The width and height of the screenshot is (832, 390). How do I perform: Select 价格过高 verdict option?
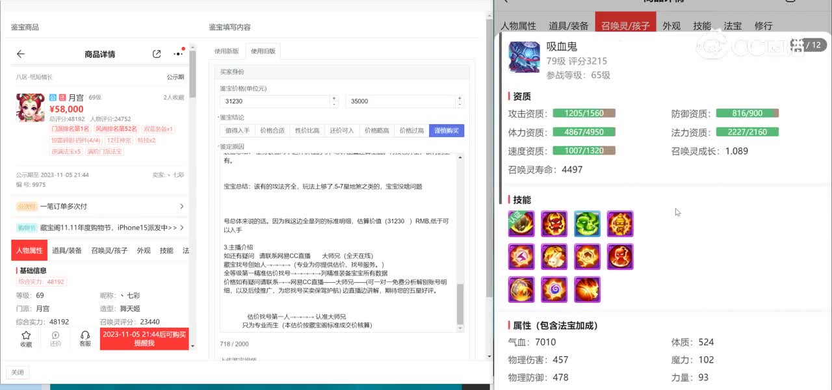(411, 131)
